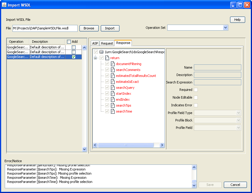The width and height of the screenshot is (252, 193).
Task: Open the Profile Field Type dropdown
Action: [238, 113]
